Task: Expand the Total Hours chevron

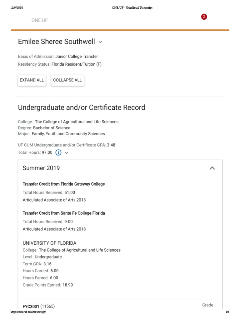Action: tap(67, 153)
